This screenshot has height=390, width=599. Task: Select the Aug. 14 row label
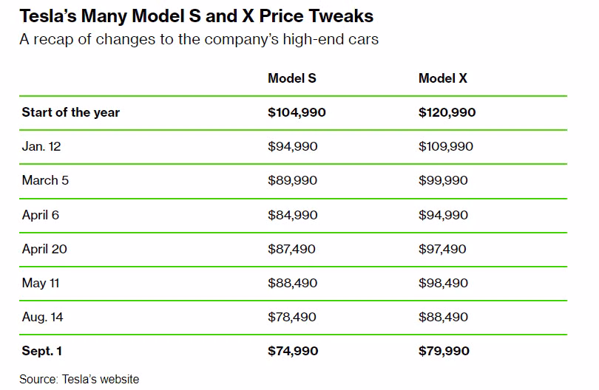click(43, 317)
